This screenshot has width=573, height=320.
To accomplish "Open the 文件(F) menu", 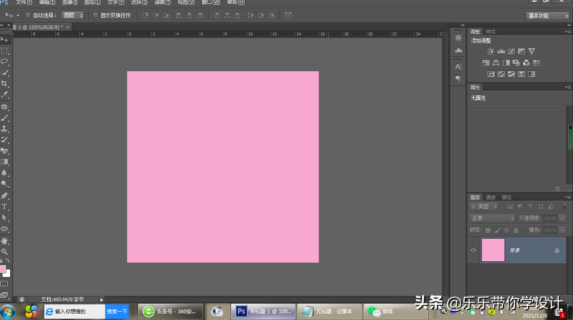I will [24, 3].
